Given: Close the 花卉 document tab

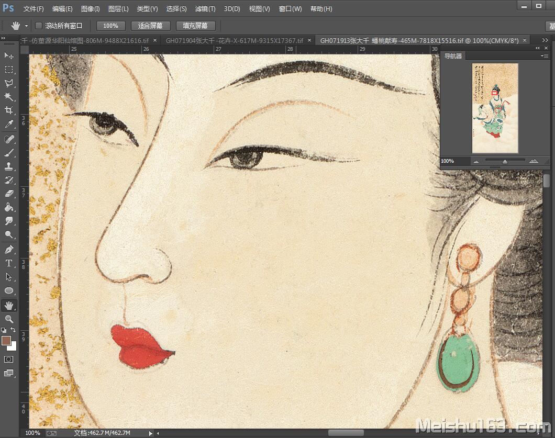Looking at the screenshot, I should pos(309,40).
